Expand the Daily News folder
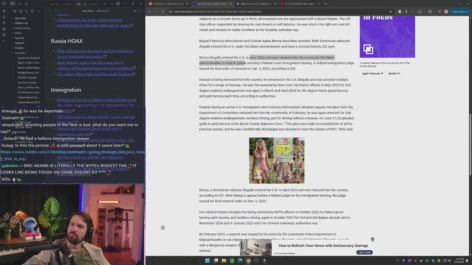The height and width of the screenshot is (265, 472). tap(20, 18)
